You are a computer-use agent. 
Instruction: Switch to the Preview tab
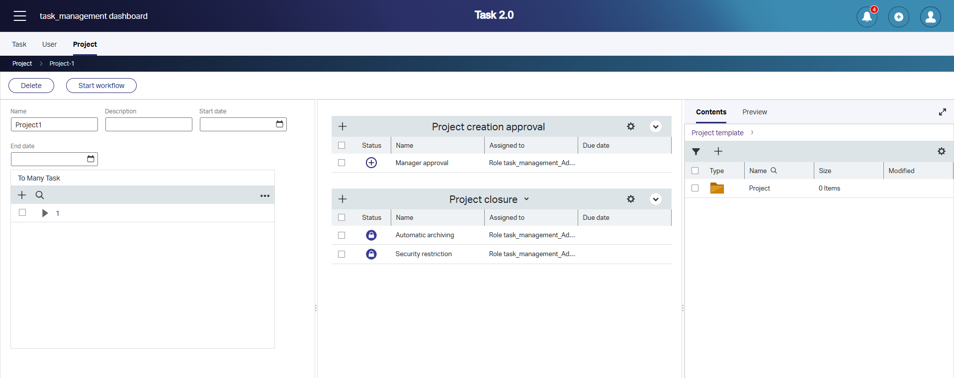click(754, 112)
